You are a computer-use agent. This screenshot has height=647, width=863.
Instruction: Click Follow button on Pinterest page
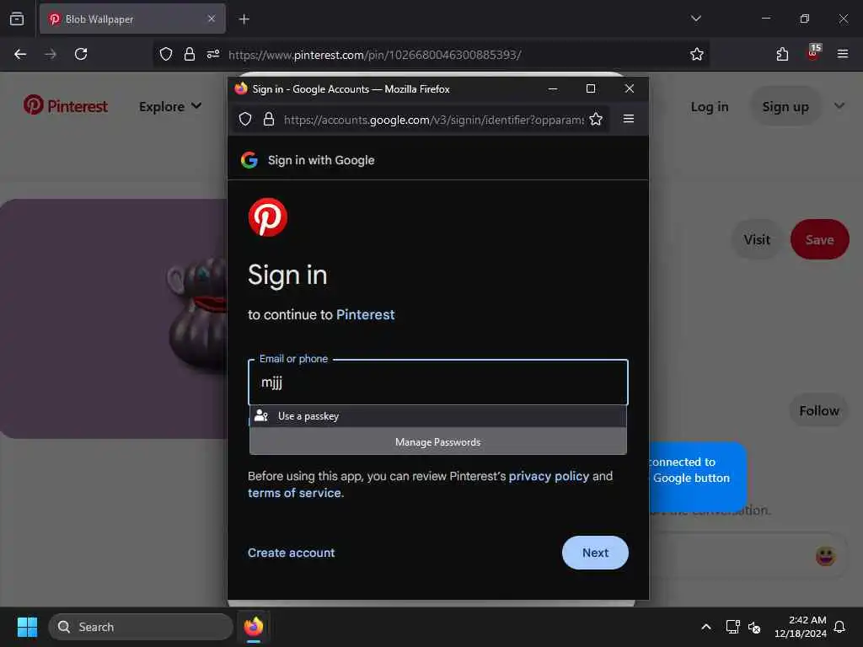point(819,410)
